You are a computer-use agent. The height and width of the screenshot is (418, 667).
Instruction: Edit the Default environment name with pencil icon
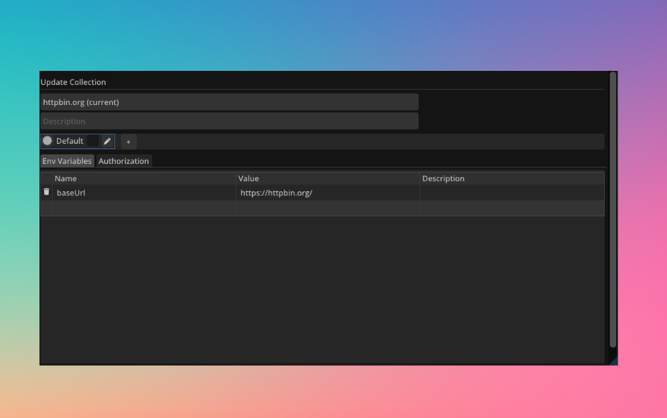click(x=107, y=141)
